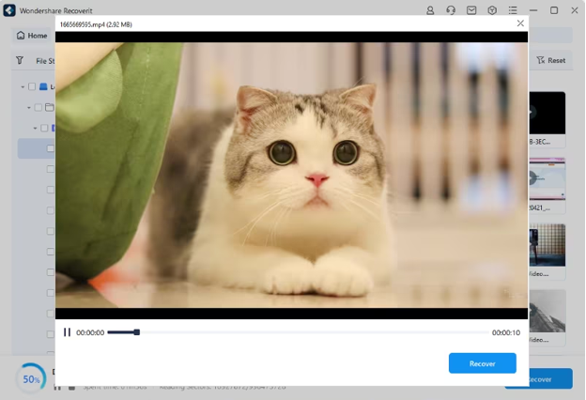The image size is (586, 400).
Task: Go to the Home tab
Action: [x=32, y=36]
